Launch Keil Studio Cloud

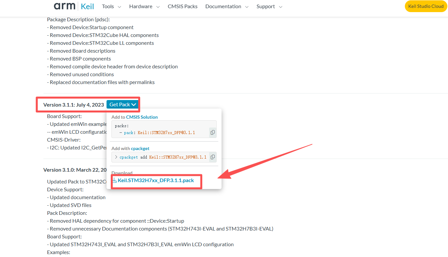click(426, 6)
